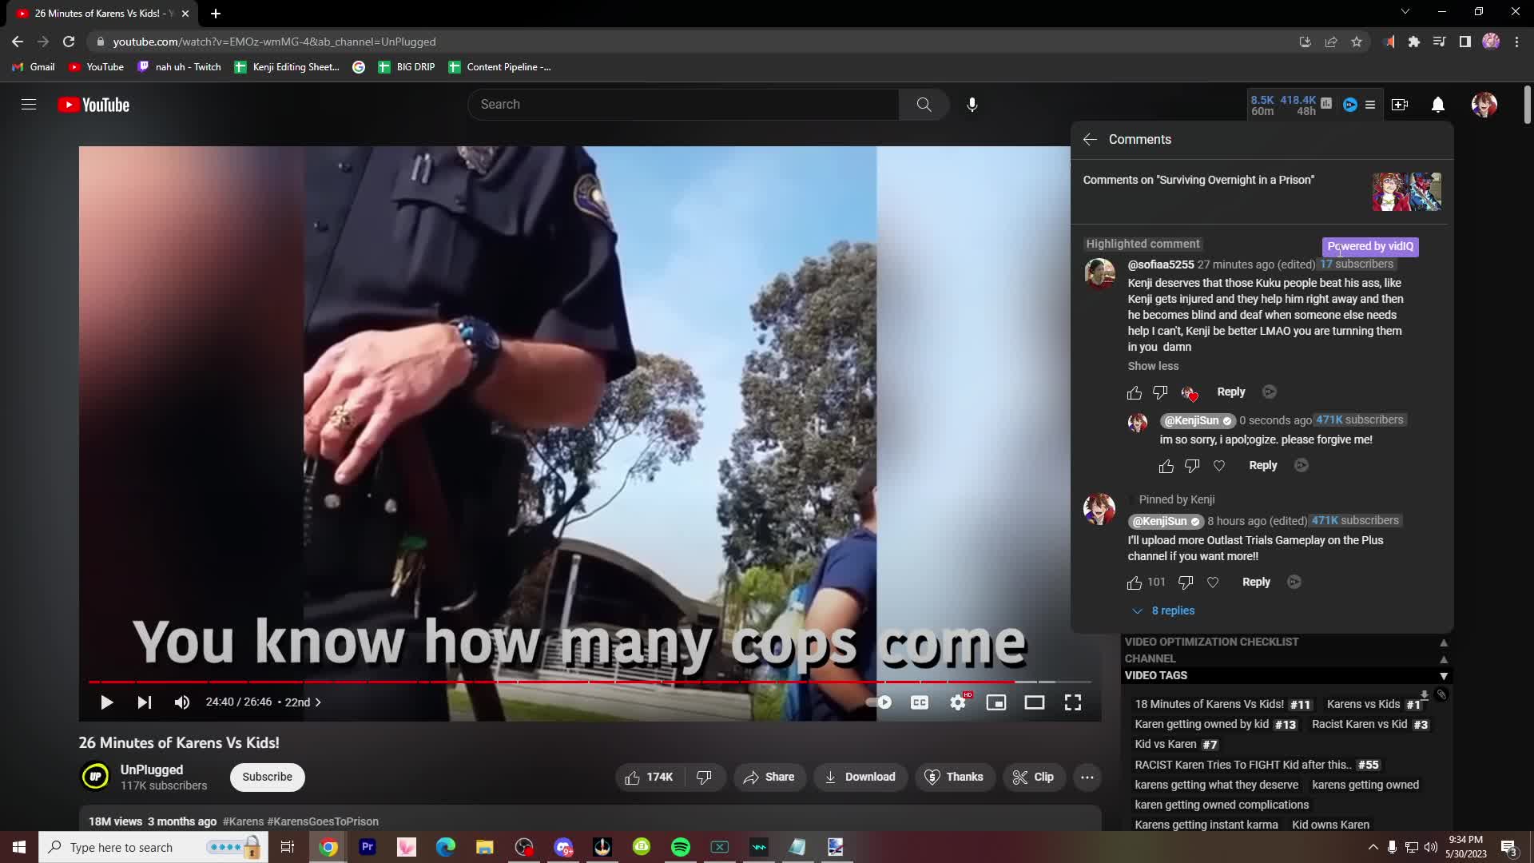
Task: Open video settings gear
Action: 958,702
